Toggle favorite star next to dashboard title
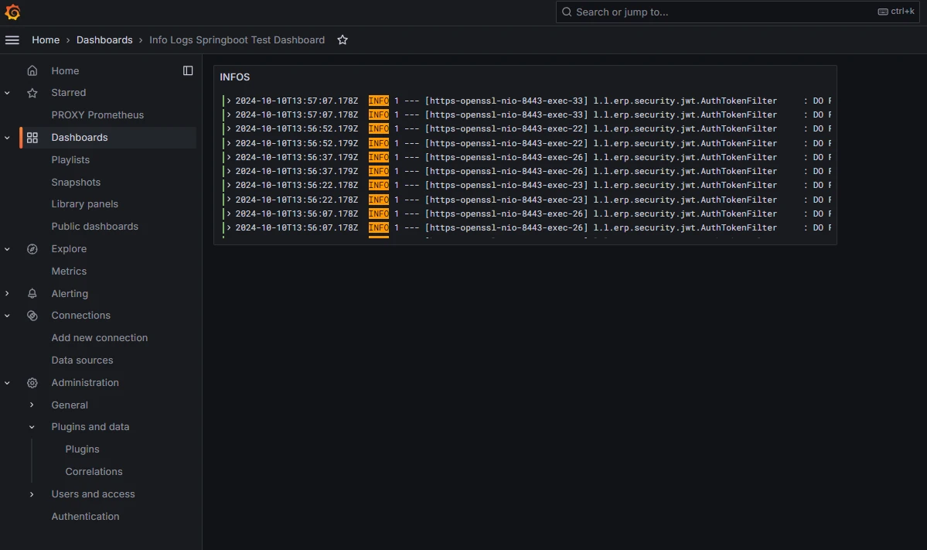Image resolution: width=927 pixels, height=550 pixels. [343, 39]
